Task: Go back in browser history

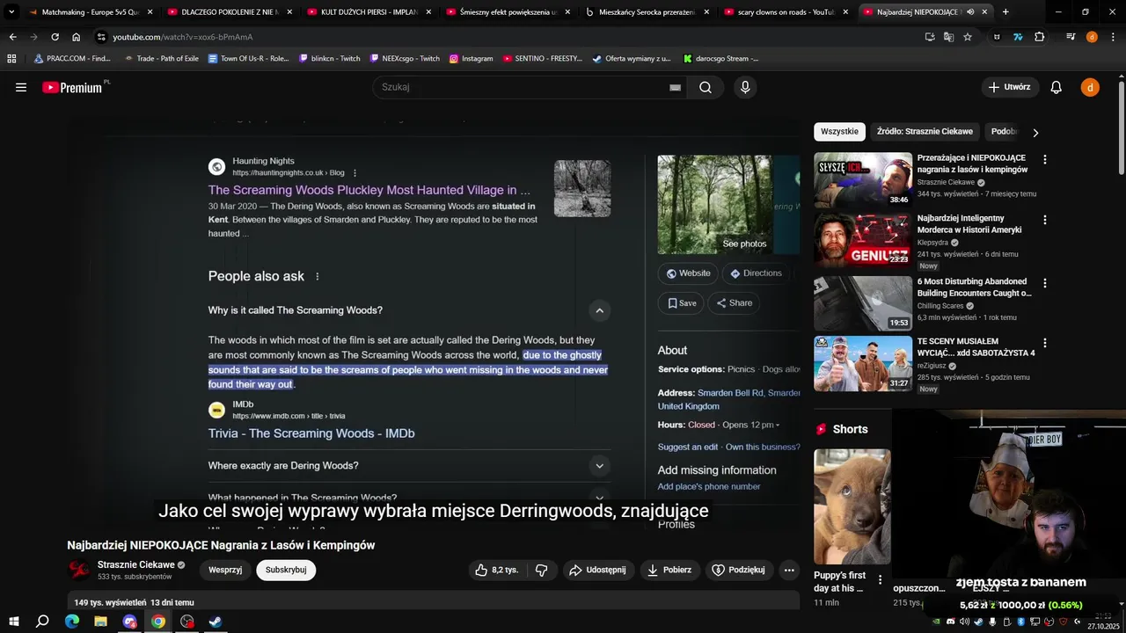Action: click(x=12, y=37)
